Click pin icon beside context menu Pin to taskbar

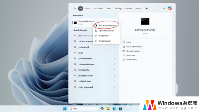(x=96, y=41)
